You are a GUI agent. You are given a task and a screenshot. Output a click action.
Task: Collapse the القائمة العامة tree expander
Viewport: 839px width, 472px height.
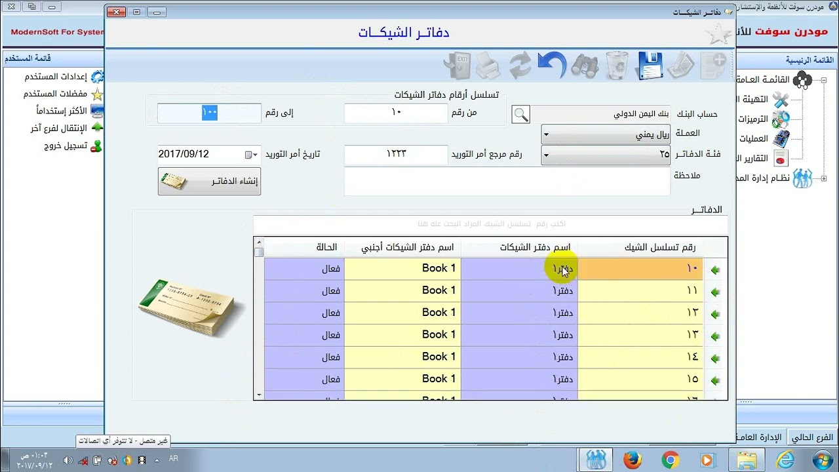pyautogui.click(x=824, y=80)
